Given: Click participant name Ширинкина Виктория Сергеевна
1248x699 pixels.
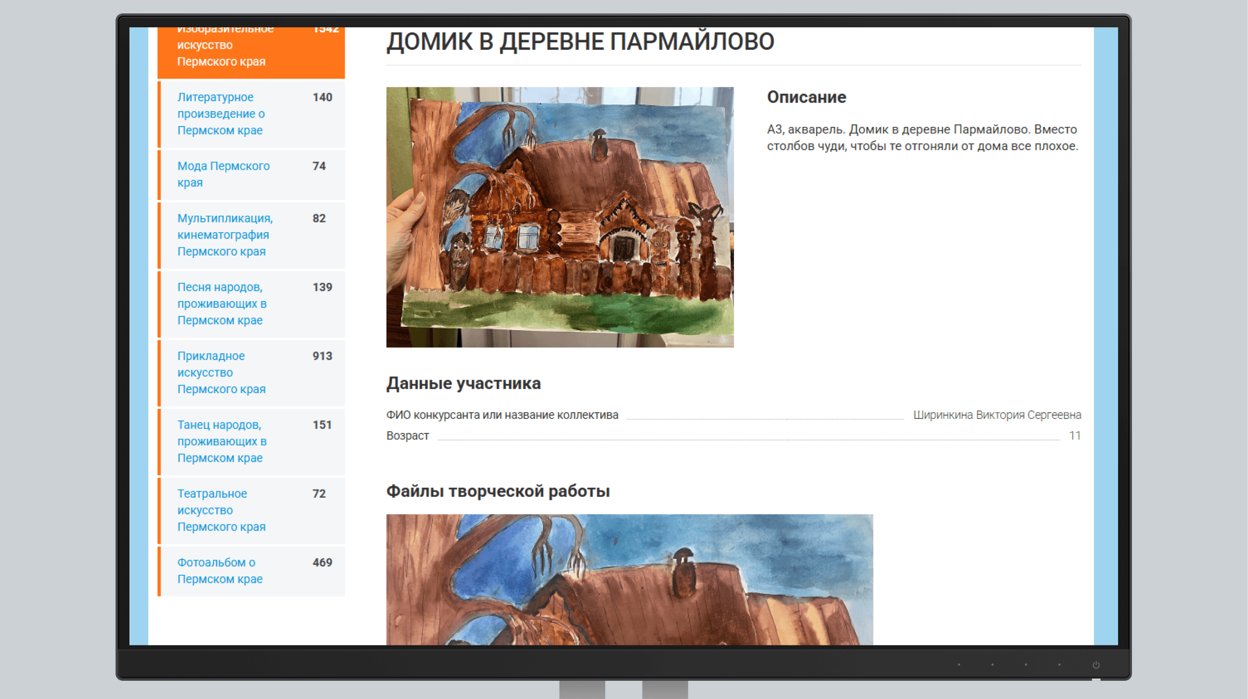Looking at the screenshot, I should click(997, 415).
